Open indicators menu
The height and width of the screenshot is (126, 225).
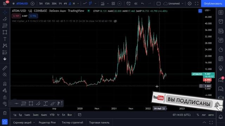[x=103, y=3]
